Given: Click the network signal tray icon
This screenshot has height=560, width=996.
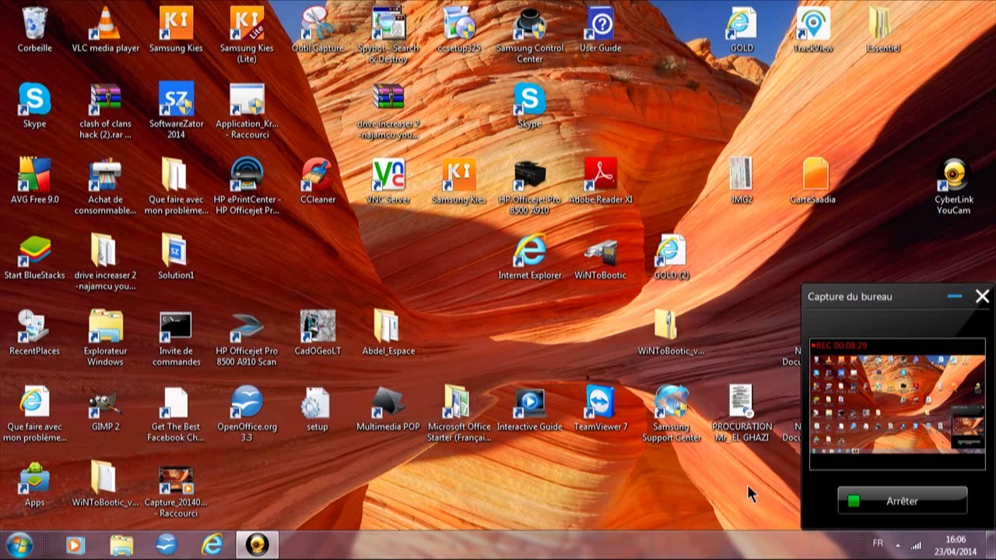Looking at the screenshot, I should click(x=916, y=545).
